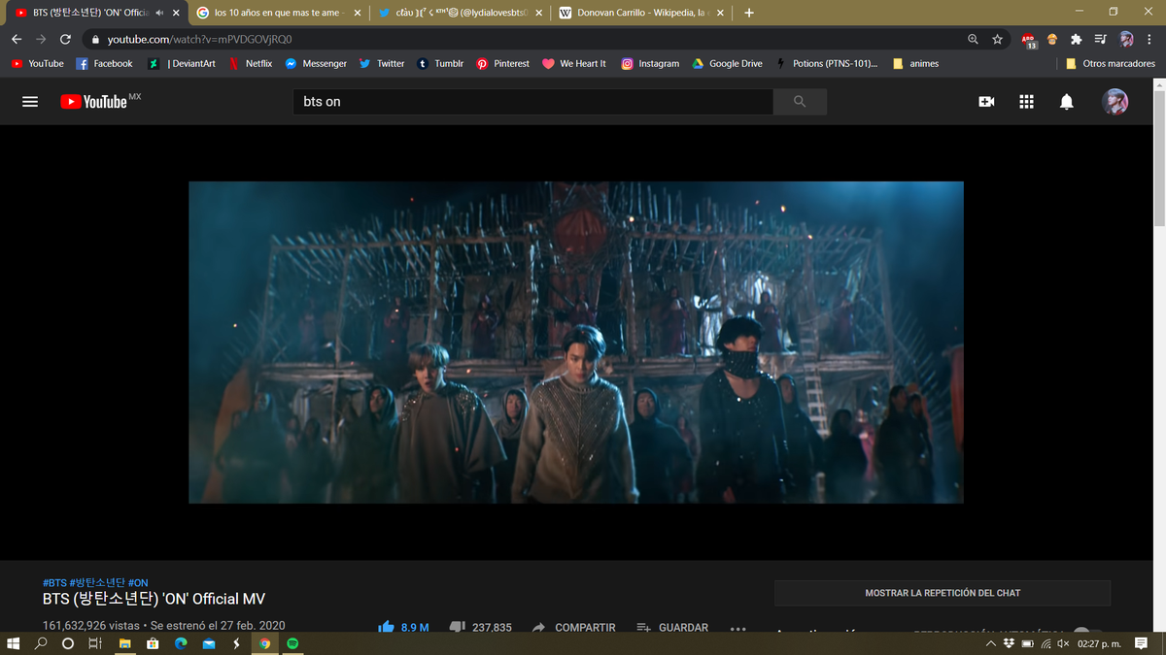This screenshot has height=655, width=1166.
Task: Open the Potions (PTNS-101) bookmark
Action: (826, 63)
